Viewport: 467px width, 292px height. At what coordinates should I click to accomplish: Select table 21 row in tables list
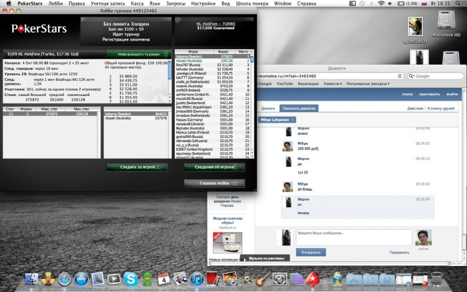coord(50,114)
